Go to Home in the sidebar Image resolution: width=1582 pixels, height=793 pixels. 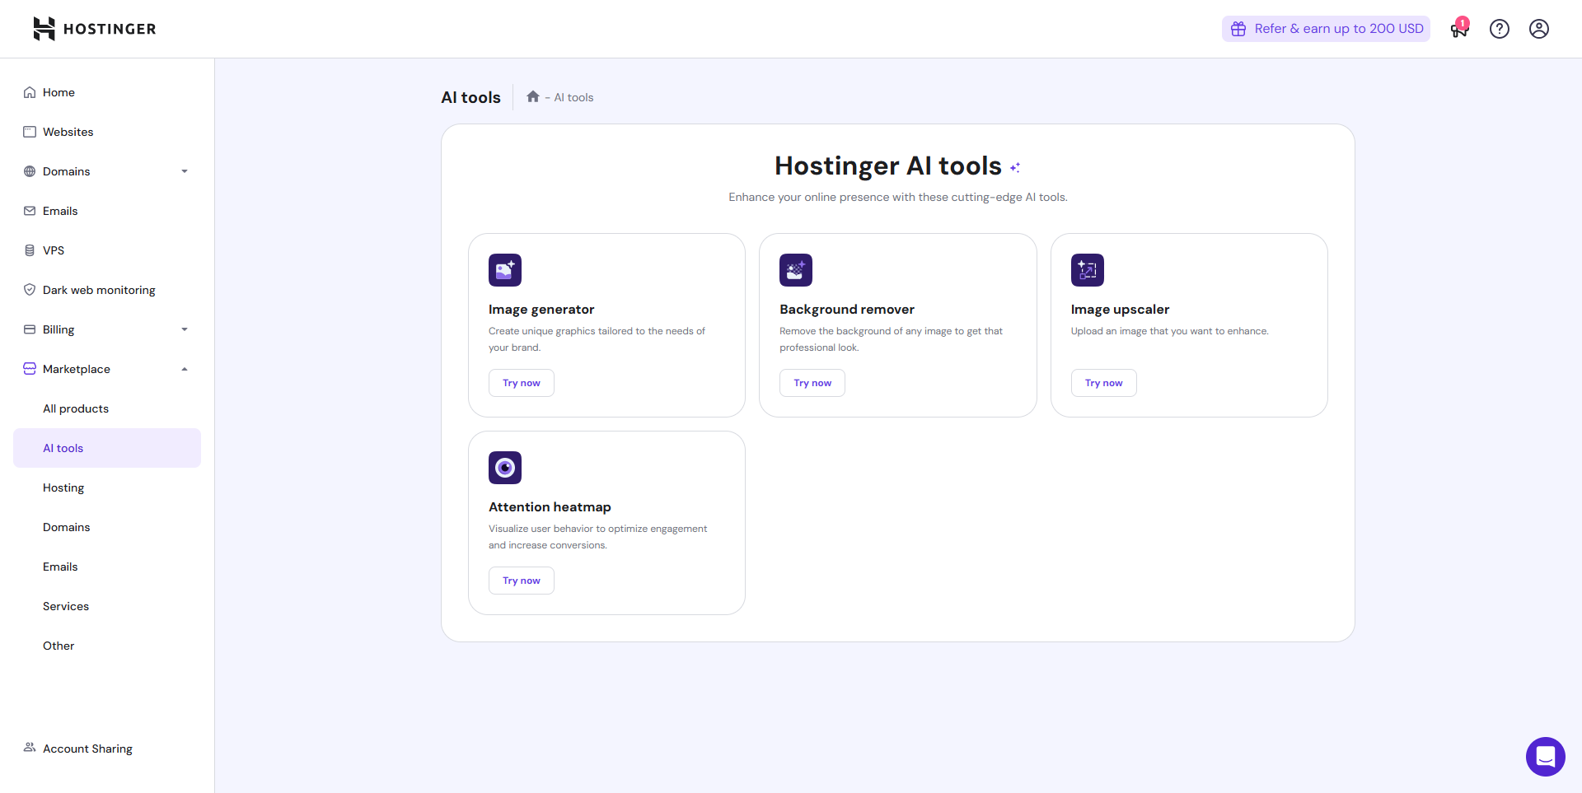point(107,92)
